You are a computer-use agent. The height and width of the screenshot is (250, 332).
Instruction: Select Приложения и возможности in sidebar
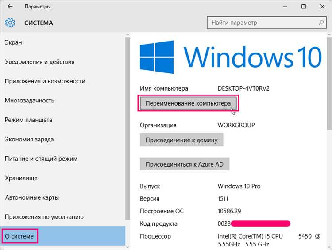coord(45,81)
